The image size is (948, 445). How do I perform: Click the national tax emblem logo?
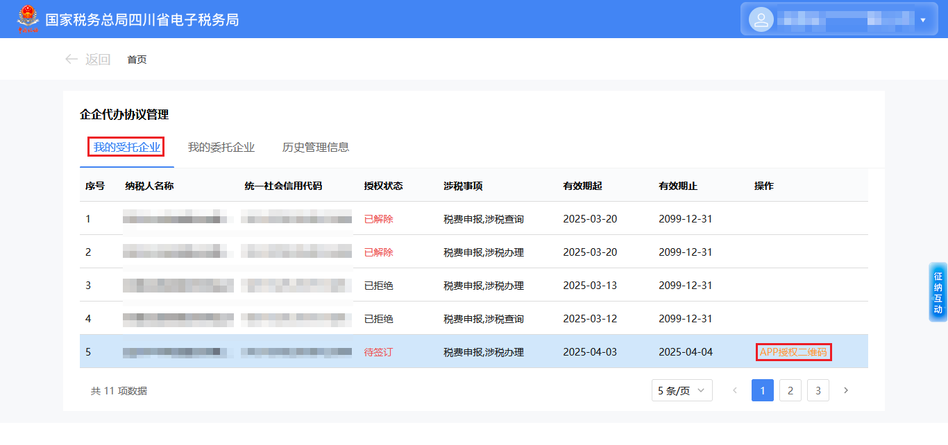(x=28, y=19)
